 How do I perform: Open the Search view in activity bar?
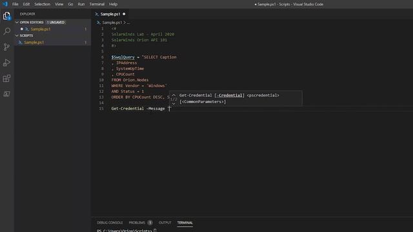[7, 32]
